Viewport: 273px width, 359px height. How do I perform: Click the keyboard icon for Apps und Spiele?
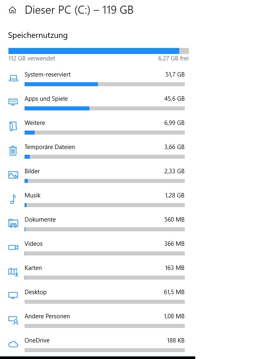(13, 102)
